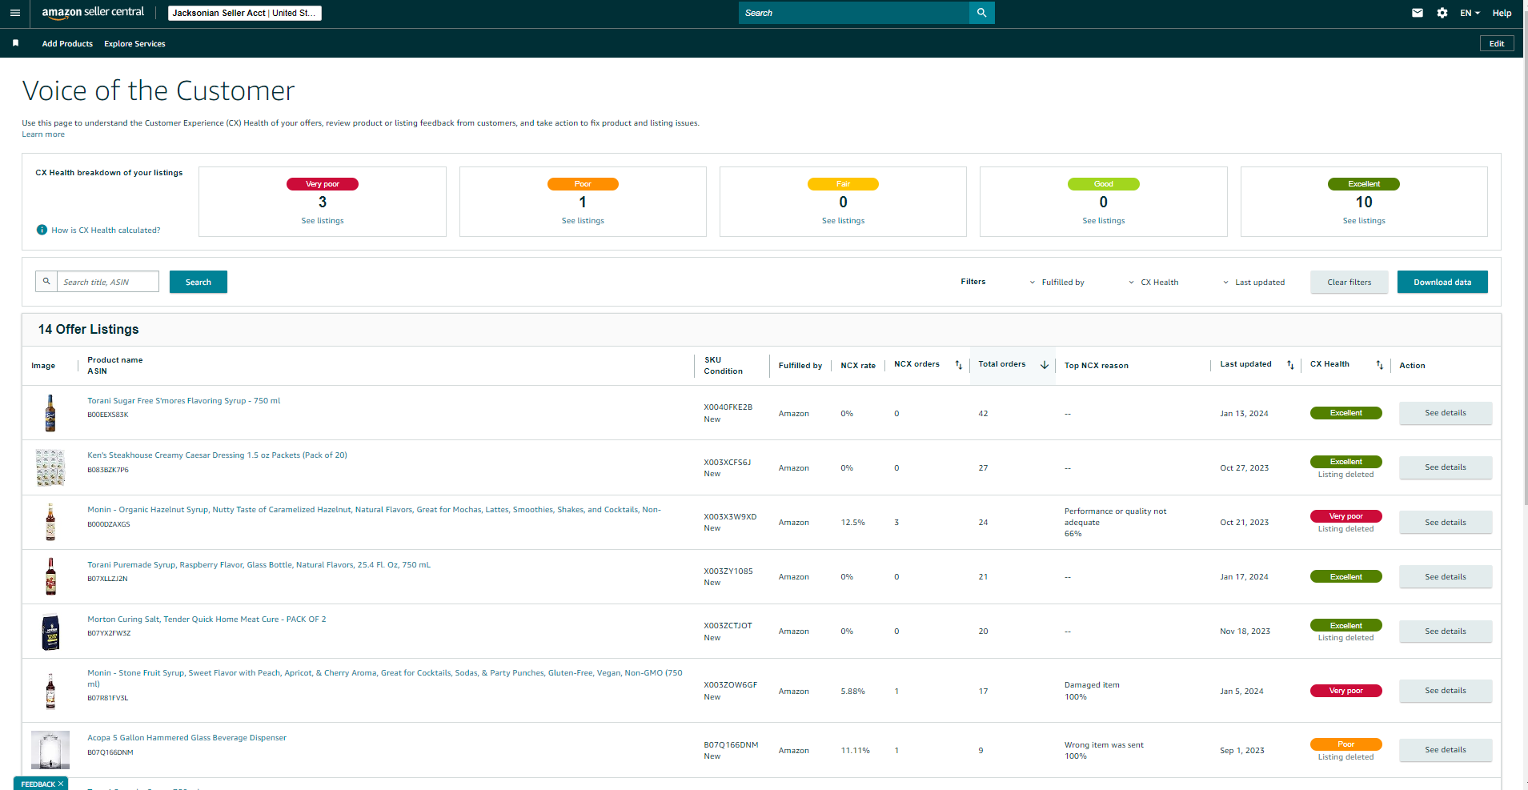
Task: Click the top Search field
Action: (854, 13)
